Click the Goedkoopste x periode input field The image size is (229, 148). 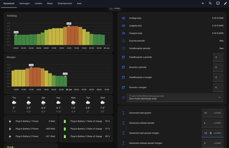click(x=218, y=57)
